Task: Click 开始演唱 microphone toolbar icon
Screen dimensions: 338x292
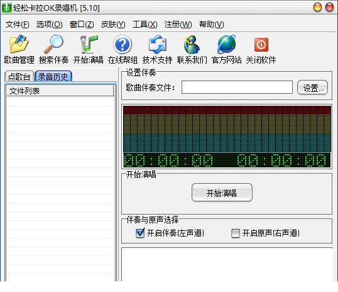Action: click(89, 44)
